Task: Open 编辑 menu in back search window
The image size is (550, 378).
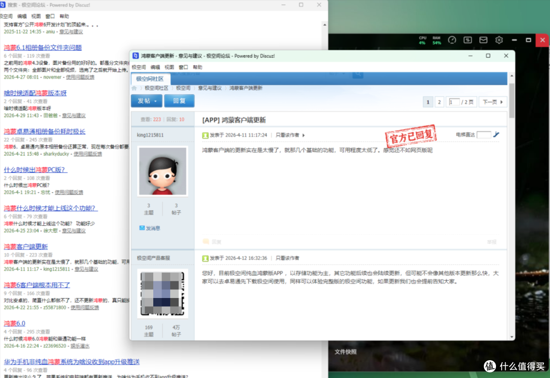Action: [x=22, y=16]
